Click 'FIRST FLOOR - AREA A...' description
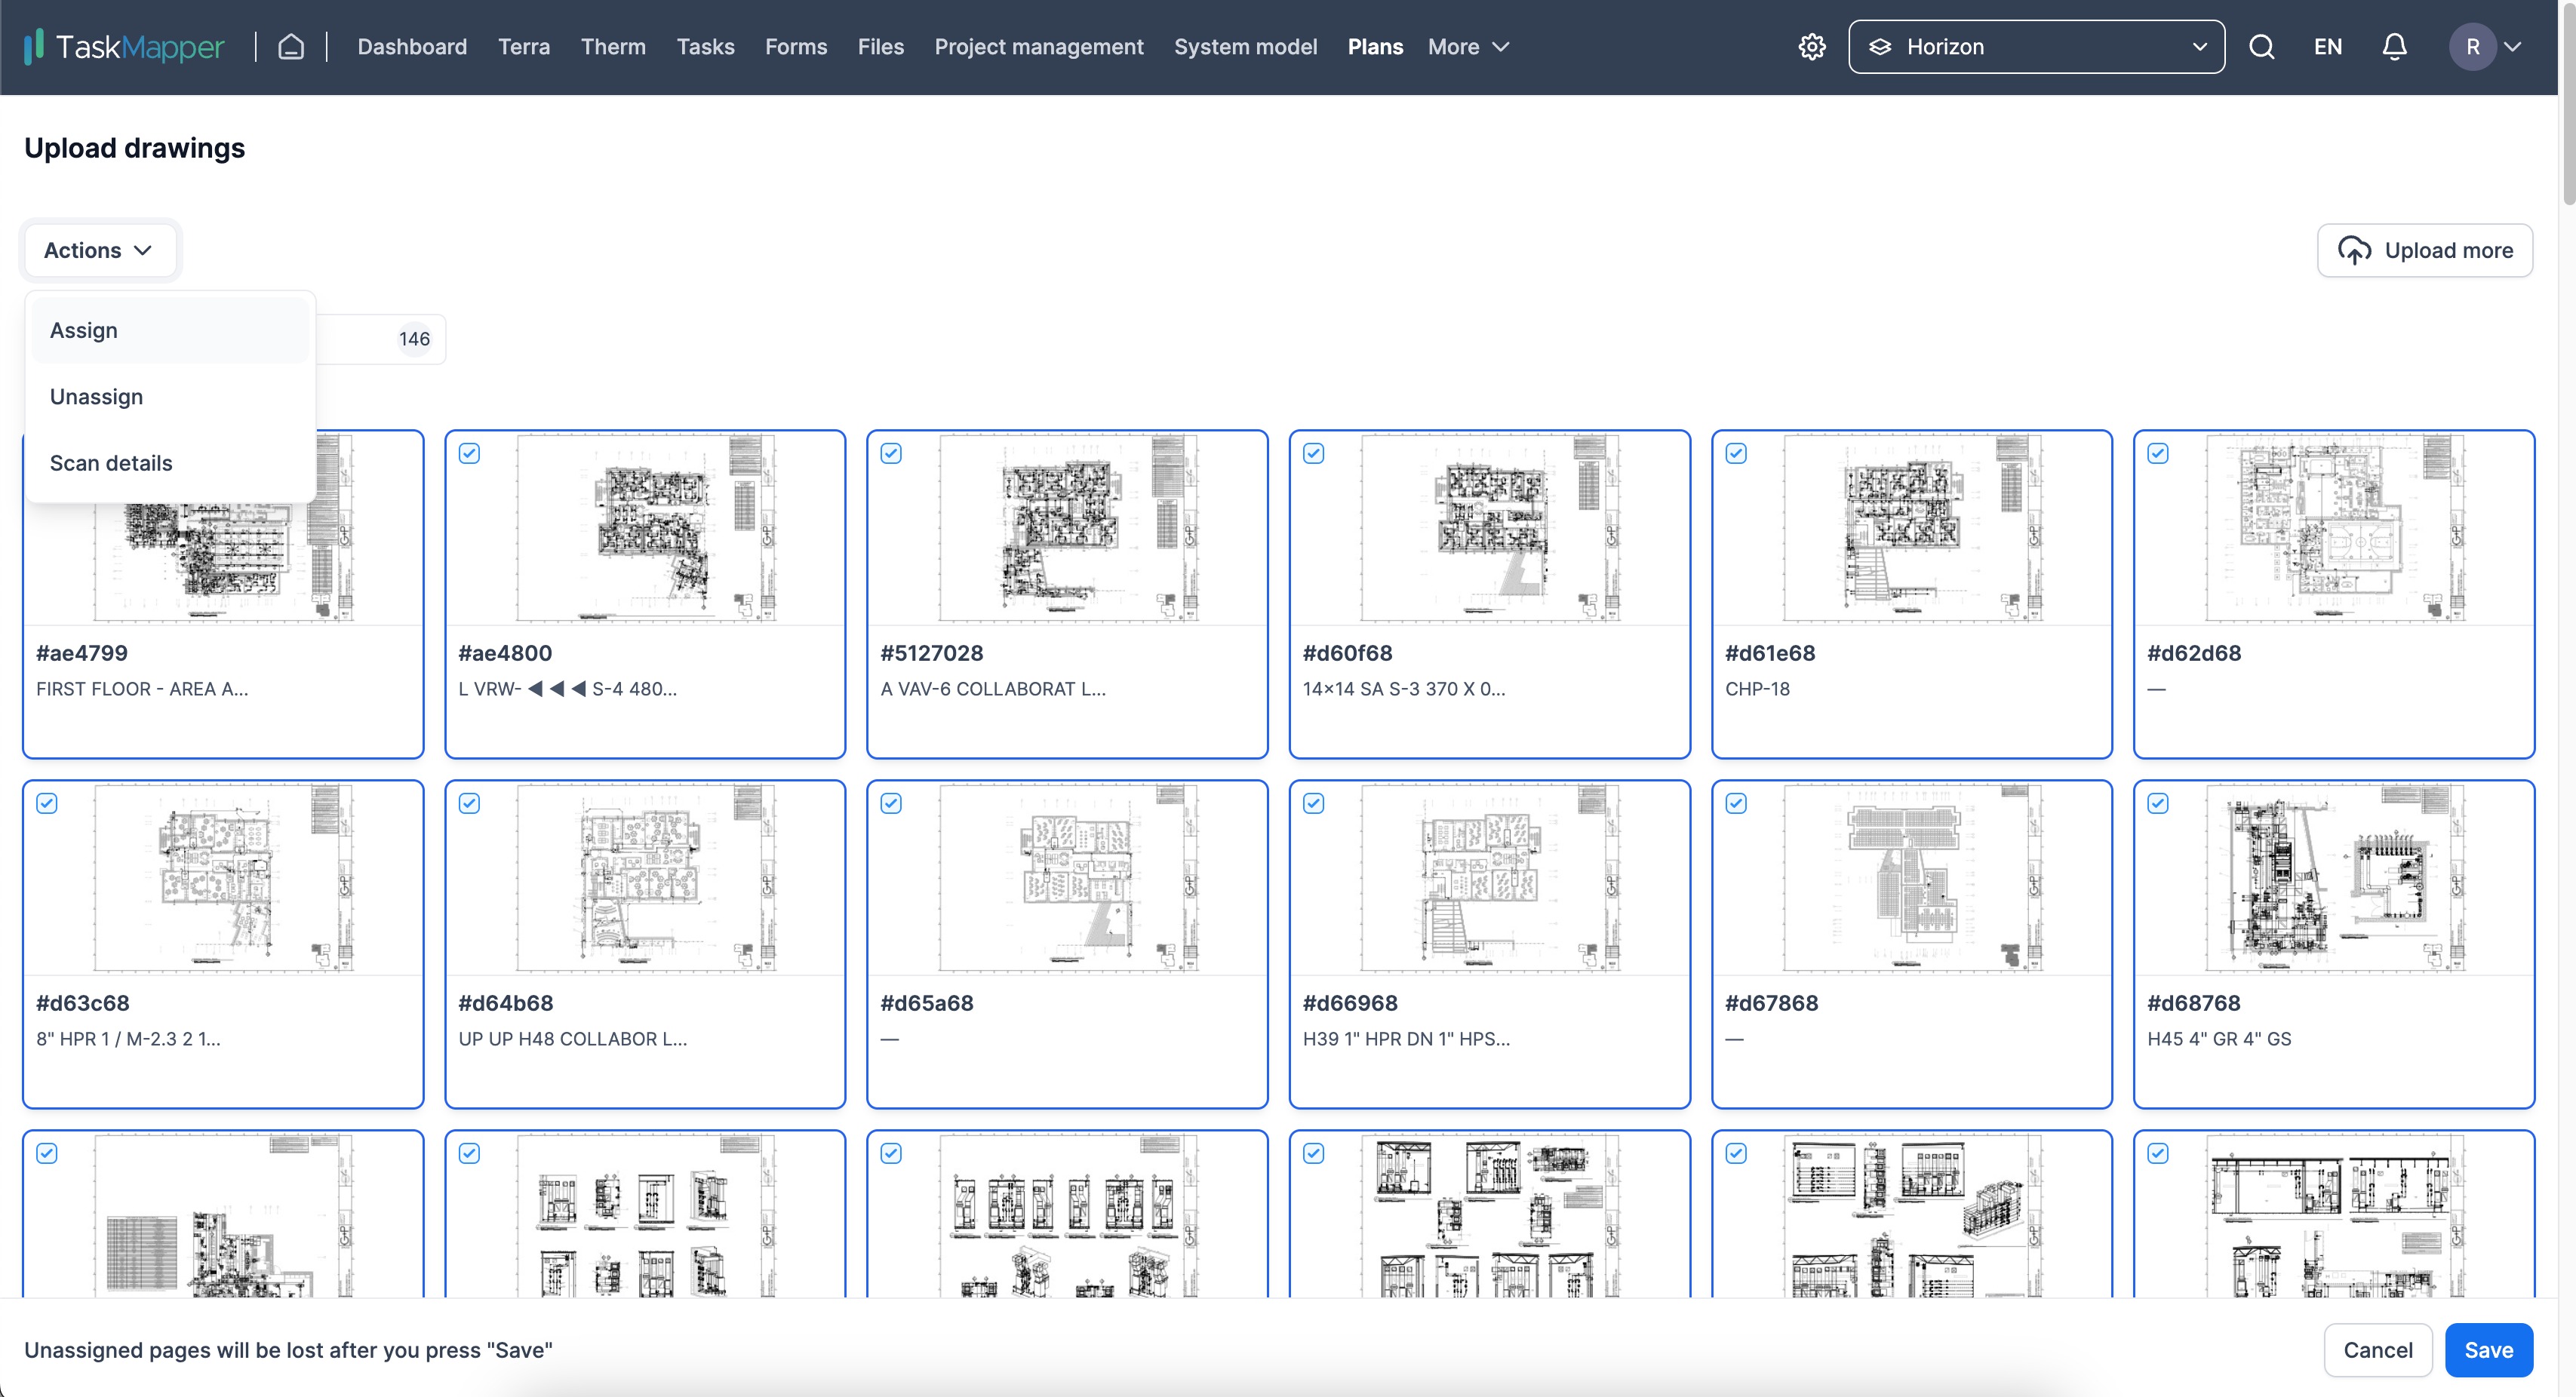The image size is (2576, 1397). 142,689
